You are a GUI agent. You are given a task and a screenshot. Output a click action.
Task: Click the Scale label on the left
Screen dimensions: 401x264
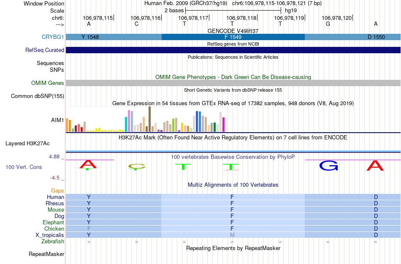tap(57, 11)
